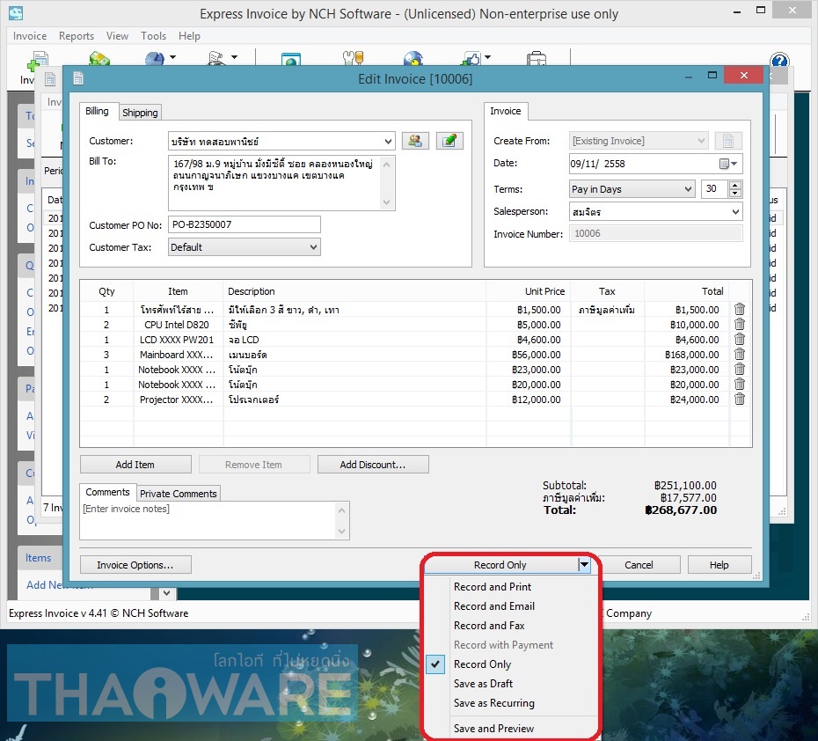The height and width of the screenshot is (741, 818).
Task: Switch to the Shipping tab
Action: coord(140,113)
